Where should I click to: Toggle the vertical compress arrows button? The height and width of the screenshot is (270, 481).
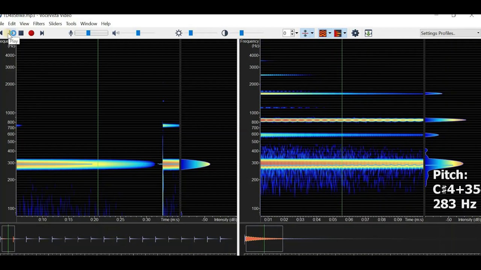[x=305, y=33]
